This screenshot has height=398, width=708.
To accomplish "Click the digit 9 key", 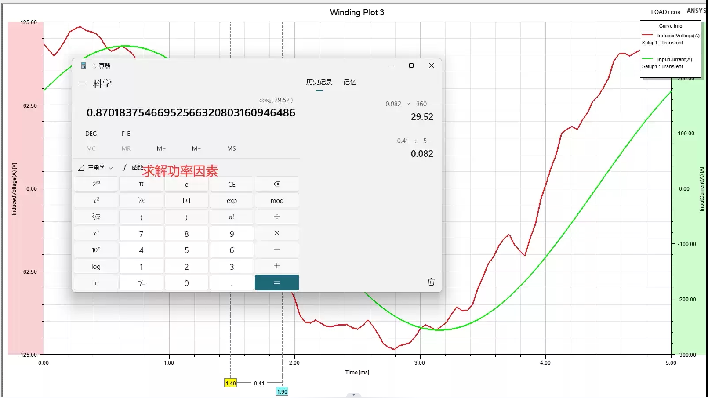I will pyautogui.click(x=232, y=233).
